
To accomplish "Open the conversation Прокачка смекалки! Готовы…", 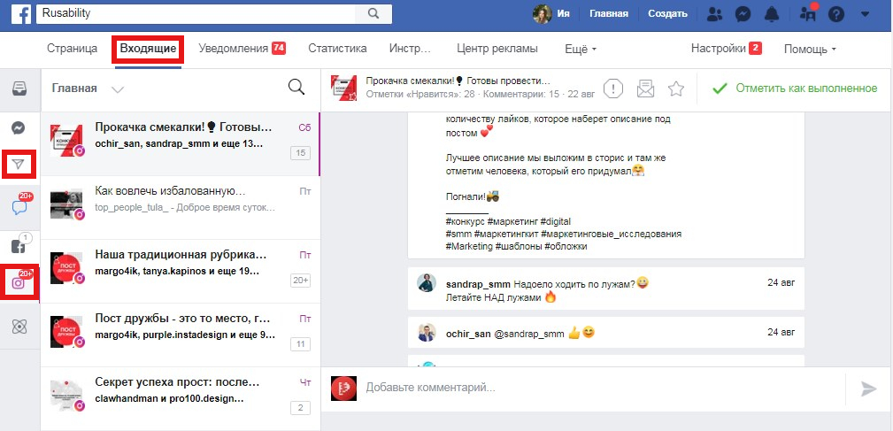I will click(181, 144).
